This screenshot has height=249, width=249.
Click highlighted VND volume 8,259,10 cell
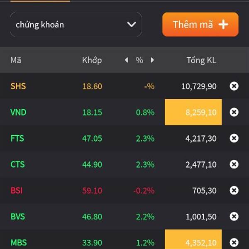(x=193, y=112)
